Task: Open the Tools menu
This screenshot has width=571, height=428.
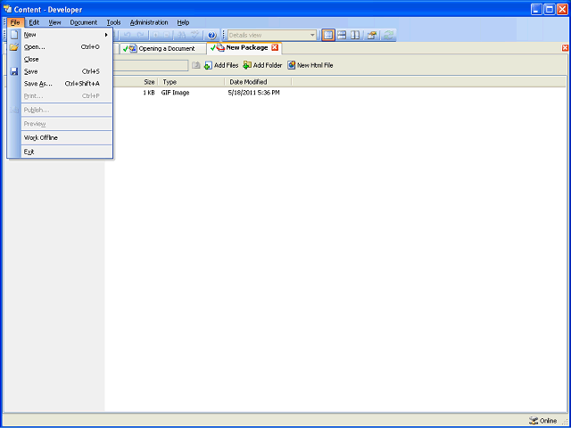Action: (113, 22)
